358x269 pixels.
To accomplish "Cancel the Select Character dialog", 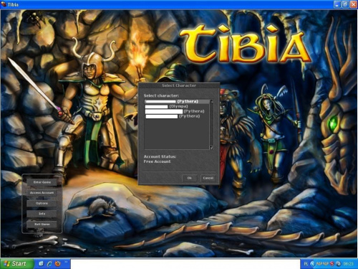I will pyautogui.click(x=208, y=178).
